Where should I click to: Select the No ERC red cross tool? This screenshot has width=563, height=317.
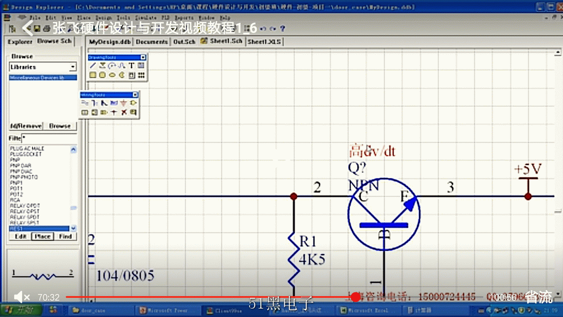(x=124, y=112)
